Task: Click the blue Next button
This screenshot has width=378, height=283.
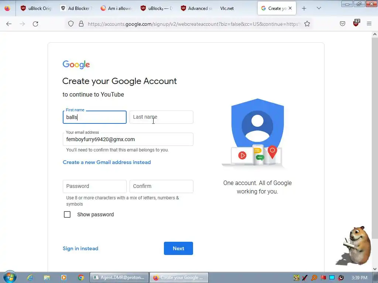Action: [178, 248]
